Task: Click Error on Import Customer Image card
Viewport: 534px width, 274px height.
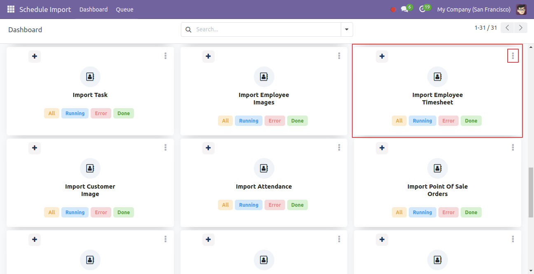Action: pos(101,213)
